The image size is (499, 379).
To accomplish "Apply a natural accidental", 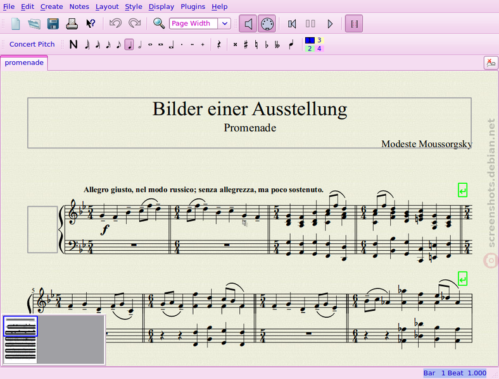I will point(256,44).
